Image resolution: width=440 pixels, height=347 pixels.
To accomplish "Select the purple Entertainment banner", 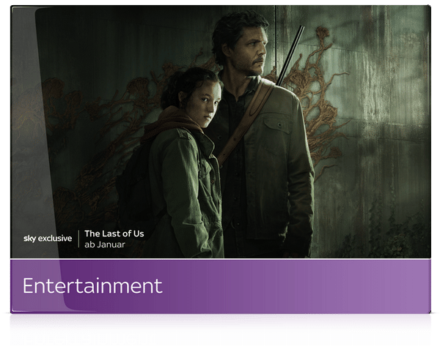I will (x=221, y=286).
